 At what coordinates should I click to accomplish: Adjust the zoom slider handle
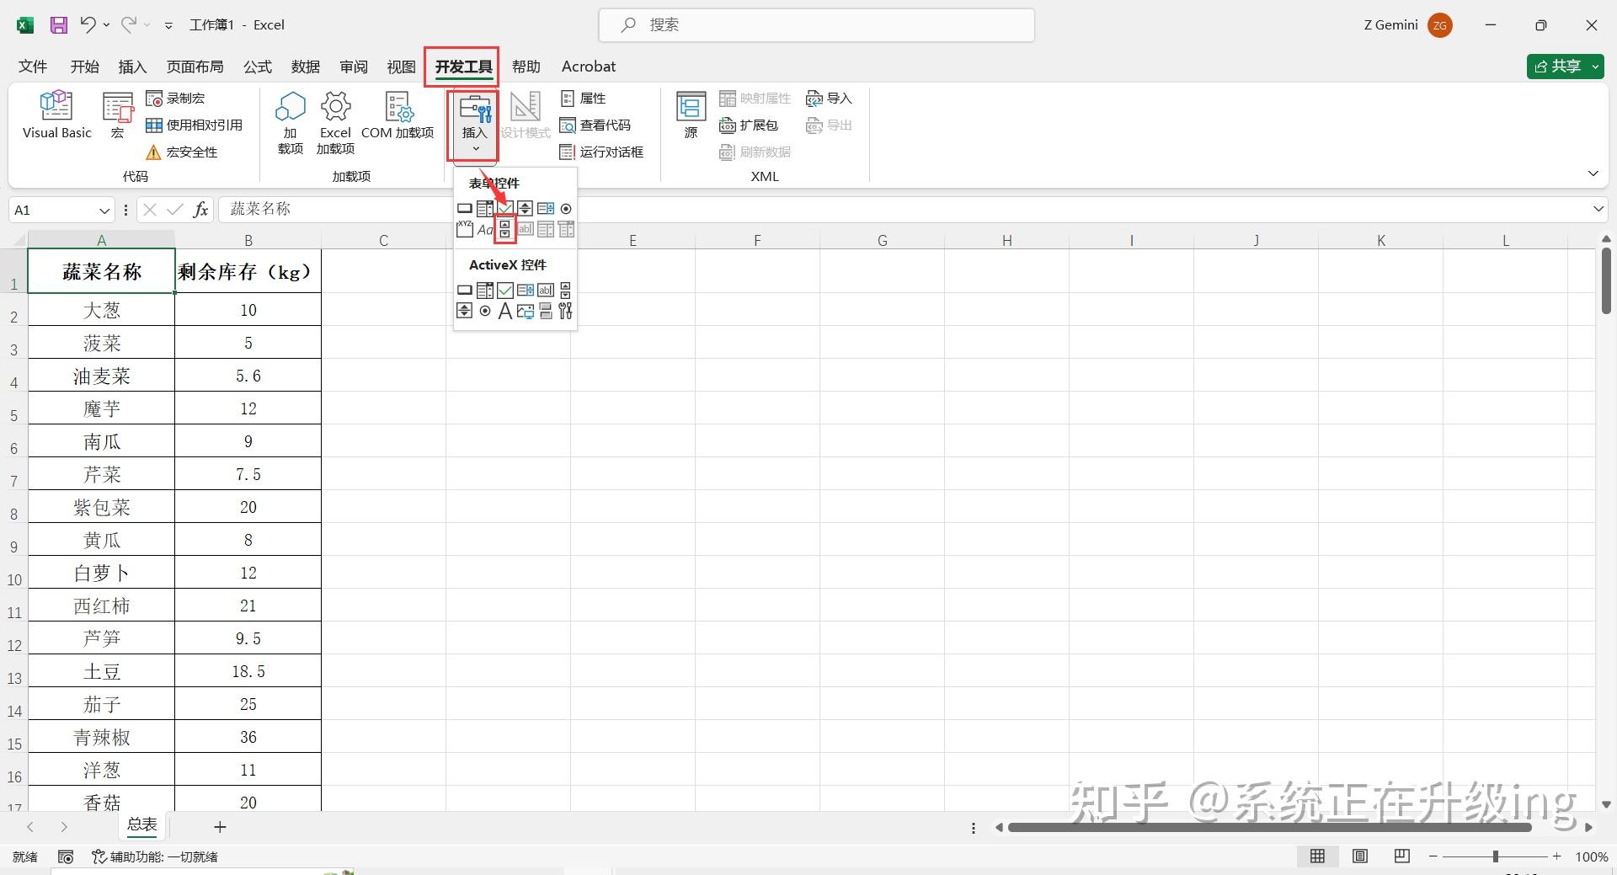coord(1496,856)
